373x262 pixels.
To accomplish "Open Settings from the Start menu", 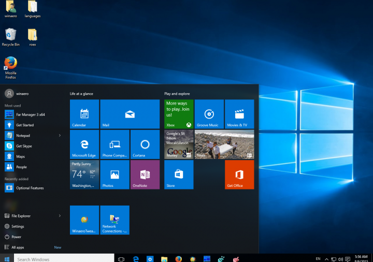I will [18, 226].
